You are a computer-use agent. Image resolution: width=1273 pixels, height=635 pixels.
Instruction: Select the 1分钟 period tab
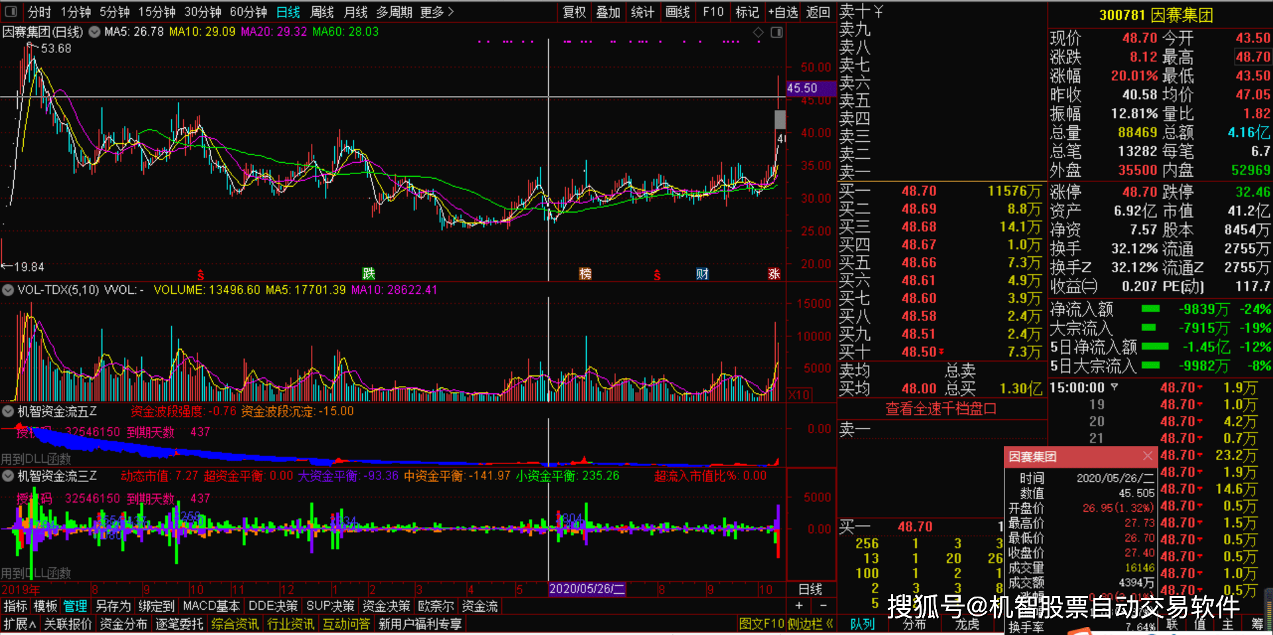click(x=76, y=12)
